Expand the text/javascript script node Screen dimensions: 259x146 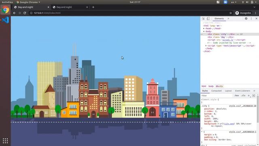(x=206, y=46)
